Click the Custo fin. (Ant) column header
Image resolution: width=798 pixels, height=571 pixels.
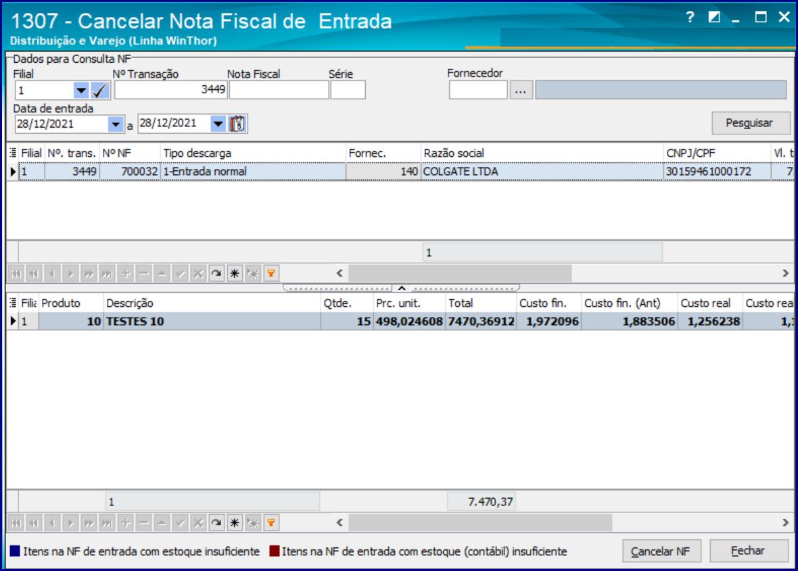coord(630,303)
